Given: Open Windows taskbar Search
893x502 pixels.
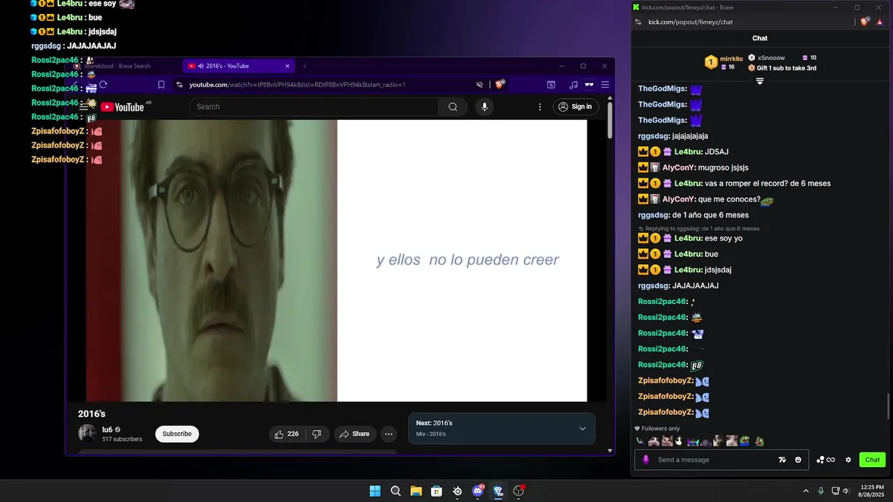Looking at the screenshot, I should [x=396, y=491].
